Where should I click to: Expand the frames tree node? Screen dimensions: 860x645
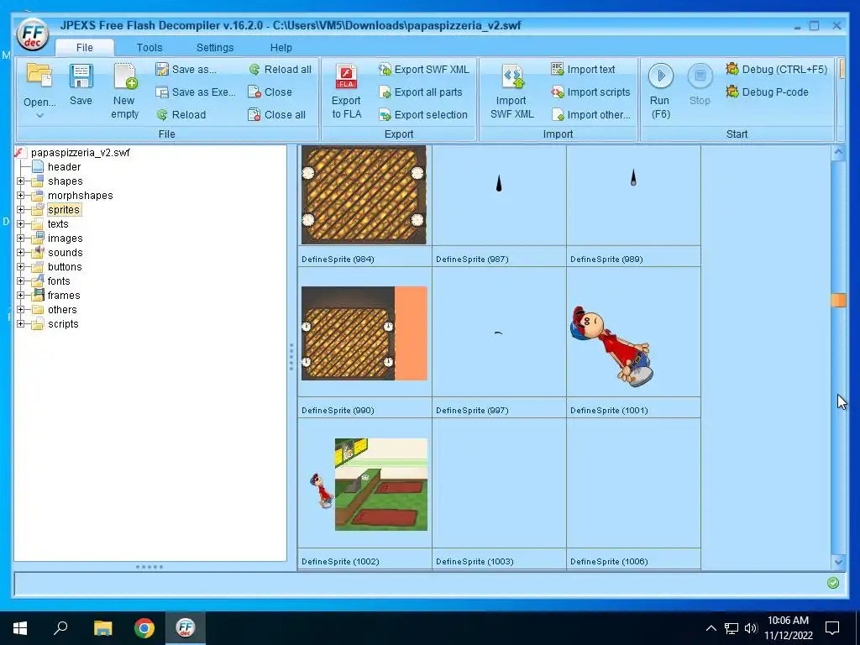coord(20,295)
